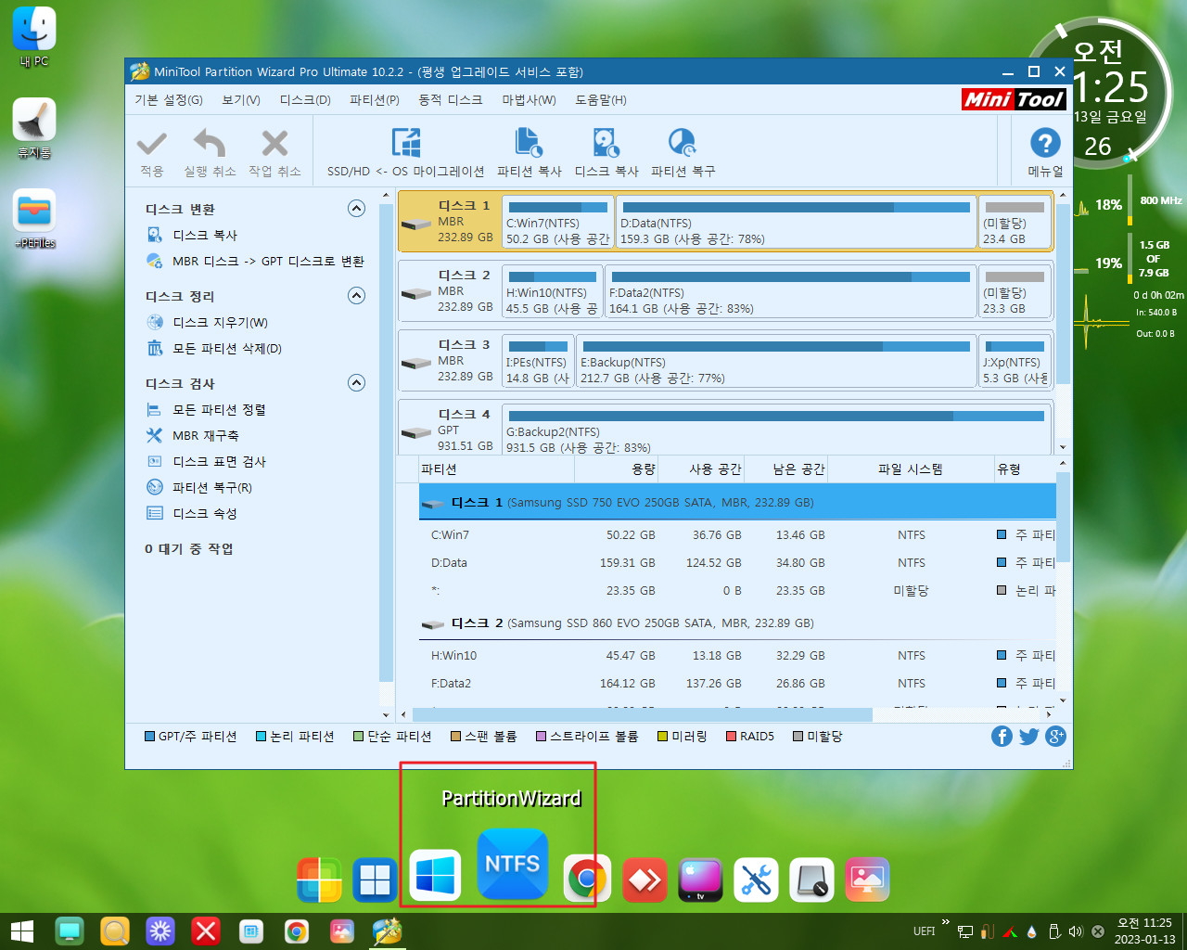1187x950 pixels.
Task: Click the MiniTool logo
Action: pos(1014,98)
